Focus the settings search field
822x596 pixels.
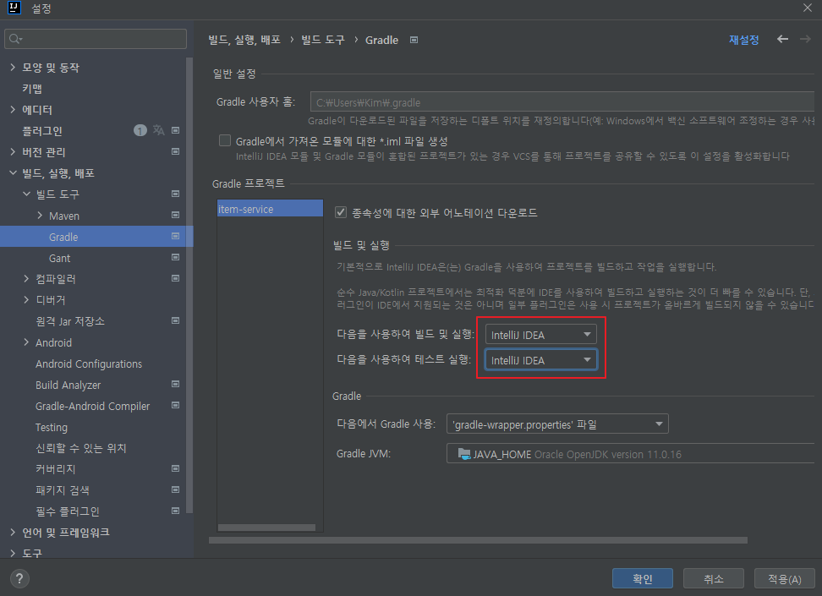point(96,39)
